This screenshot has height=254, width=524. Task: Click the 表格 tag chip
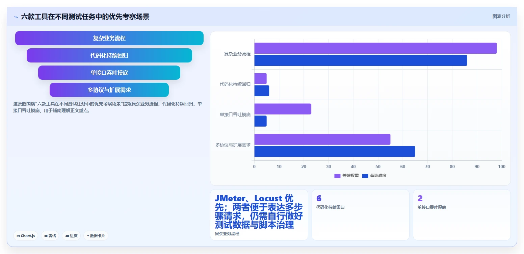[50, 236]
